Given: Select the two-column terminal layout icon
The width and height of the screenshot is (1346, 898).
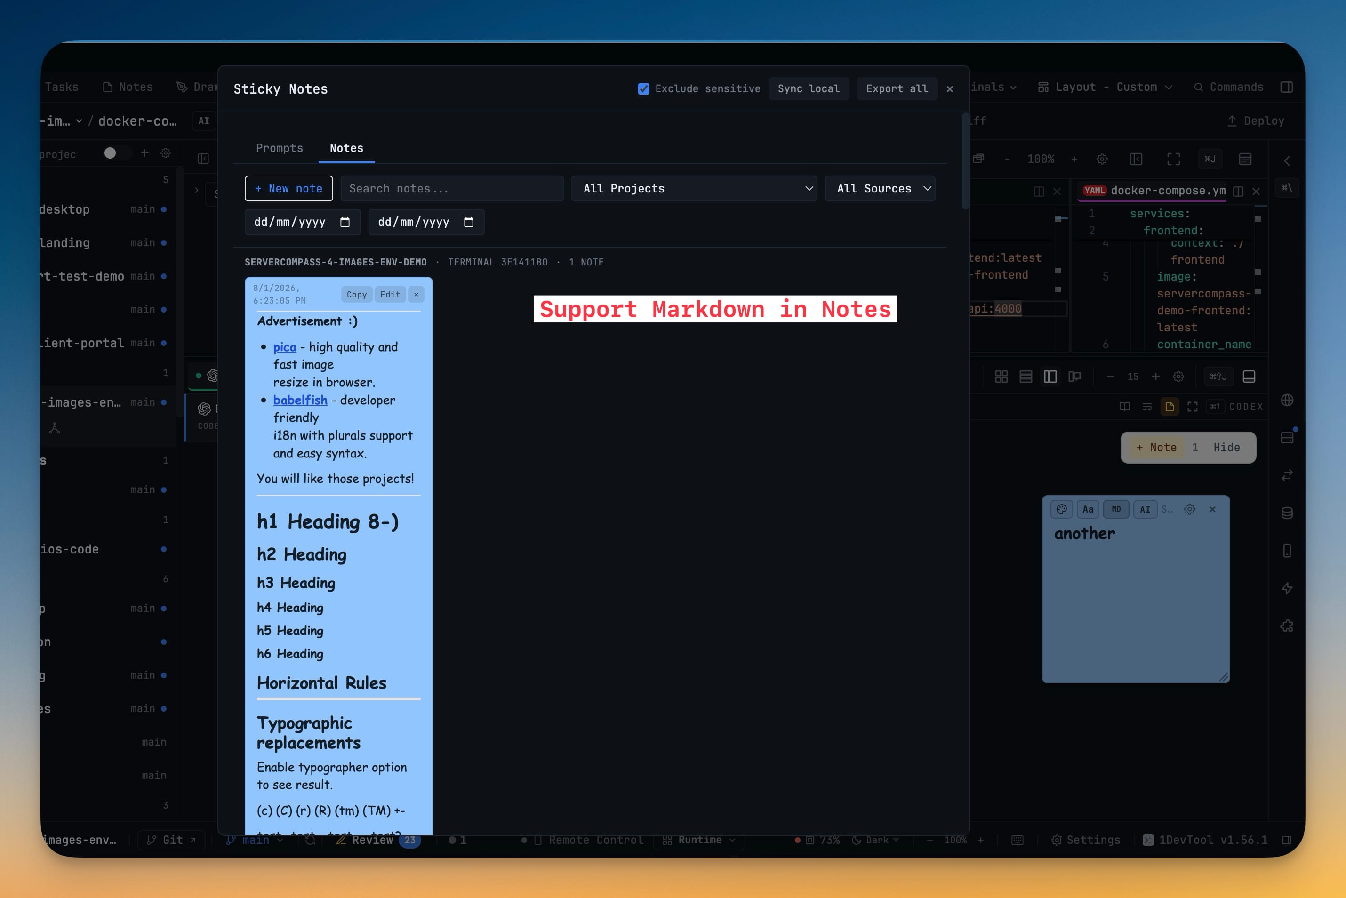Looking at the screenshot, I should [x=1050, y=377].
